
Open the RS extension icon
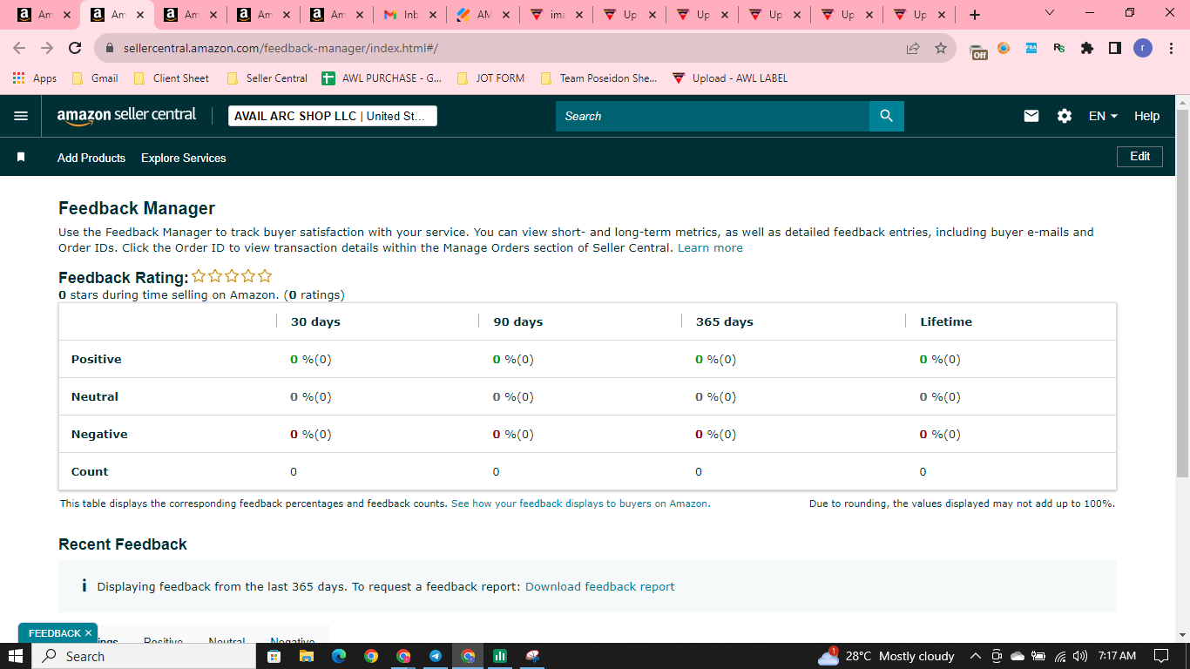click(1059, 49)
